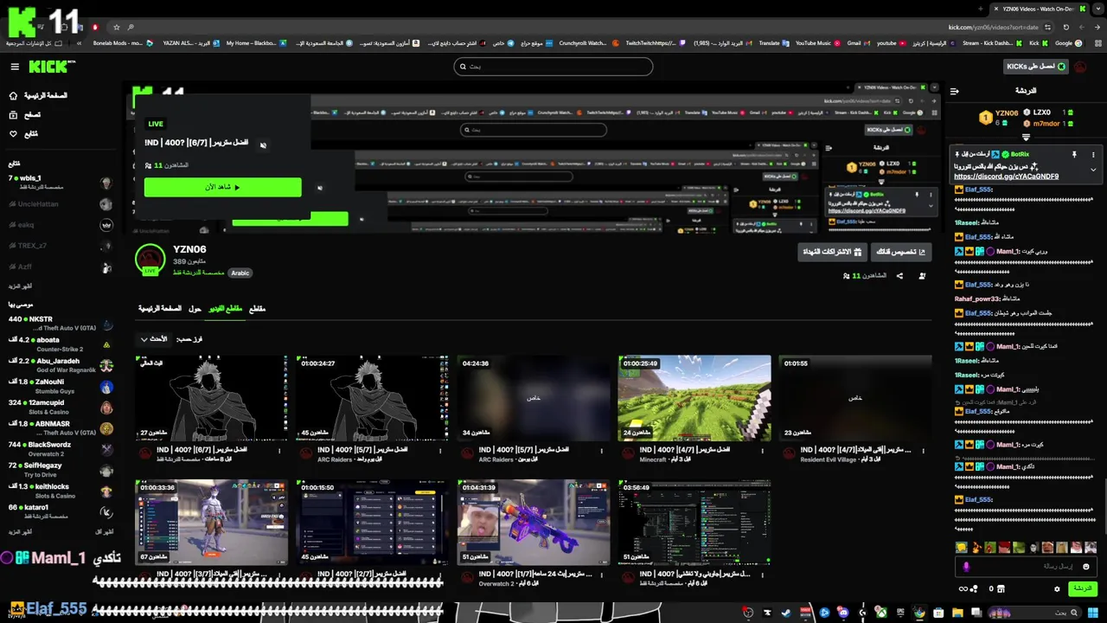Click the Arabic language tag
The width and height of the screenshot is (1107, 623).
(x=240, y=273)
